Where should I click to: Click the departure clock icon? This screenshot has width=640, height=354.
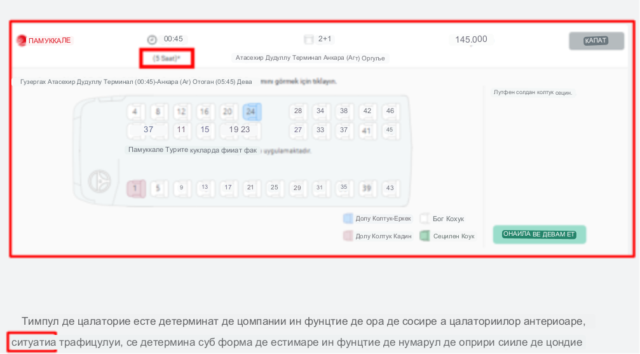[x=152, y=39]
